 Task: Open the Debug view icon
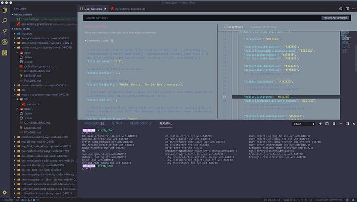tap(5, 42)
